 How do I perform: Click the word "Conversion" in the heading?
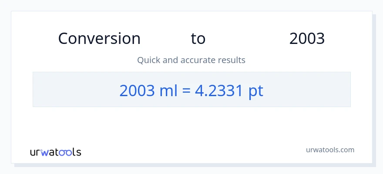pos(99,39)
